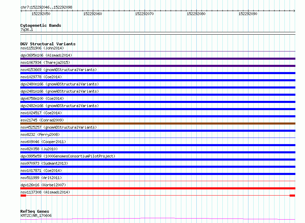Select variant dgv126n16 (Korbel2007) label

pos(43,185)
